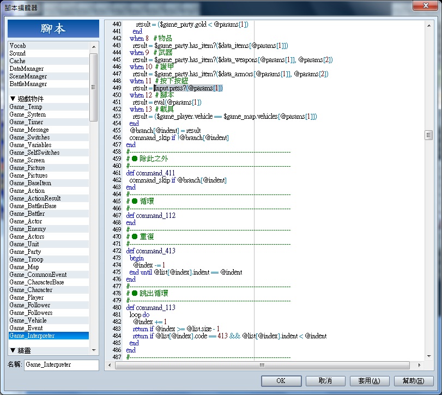The height and width of the screenshot is (395, 442).
Task: Select the Sound script entry
Action: (x=49, y=53)
